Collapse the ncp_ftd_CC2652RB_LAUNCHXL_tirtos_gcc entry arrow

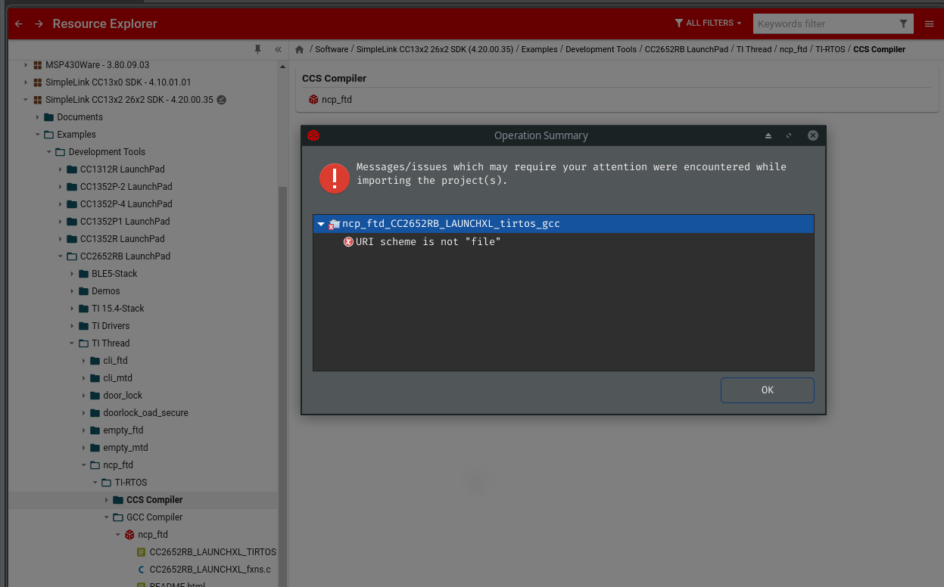(321, 224)
